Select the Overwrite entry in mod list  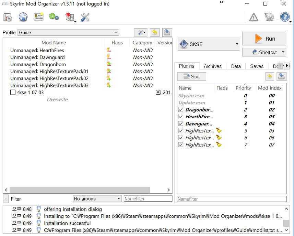tap(57, 99)
